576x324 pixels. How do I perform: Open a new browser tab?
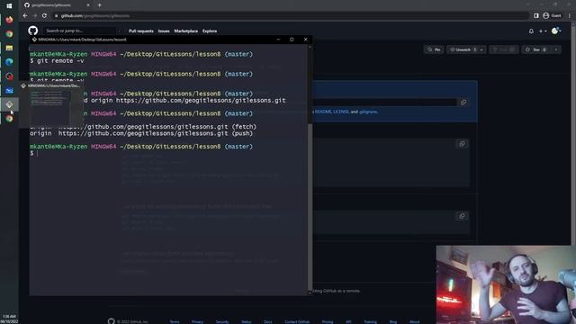99,5
